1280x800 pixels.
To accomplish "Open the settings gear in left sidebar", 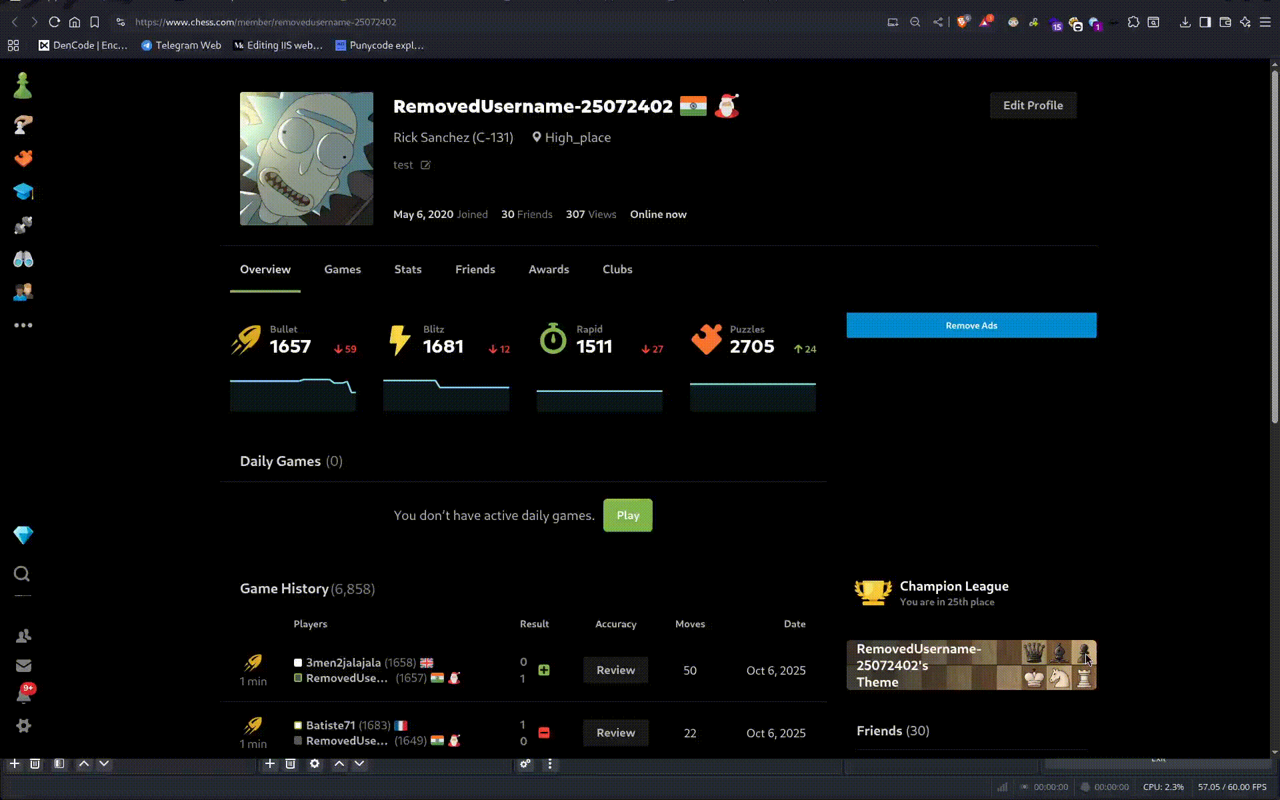I will 23,725.
